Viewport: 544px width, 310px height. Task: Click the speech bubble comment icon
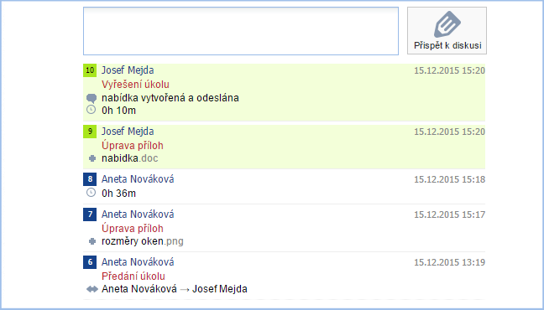pos(92,98)
